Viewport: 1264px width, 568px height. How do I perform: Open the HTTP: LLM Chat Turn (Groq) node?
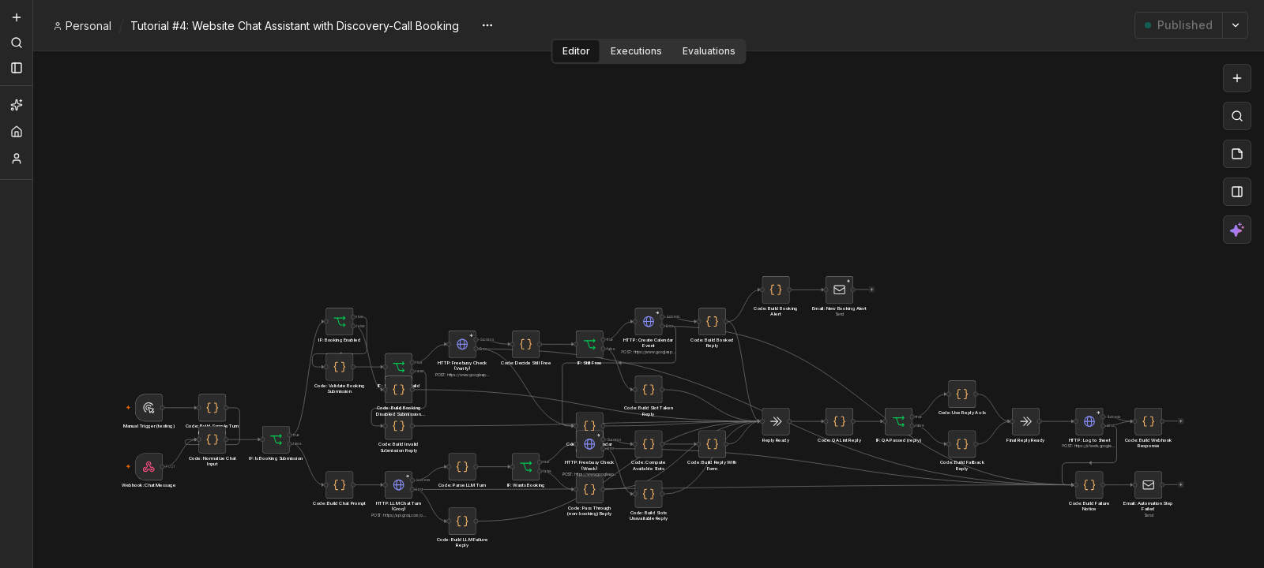[398, 485]
